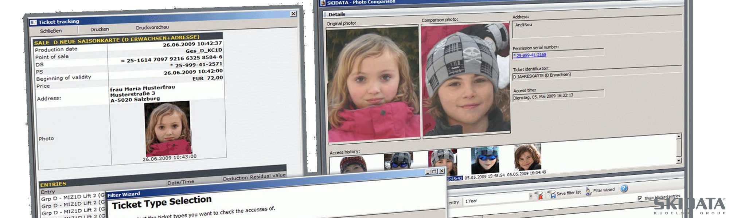
Task: Click Drucken in the Ticket tracking window
Action: tap(100, 29)
